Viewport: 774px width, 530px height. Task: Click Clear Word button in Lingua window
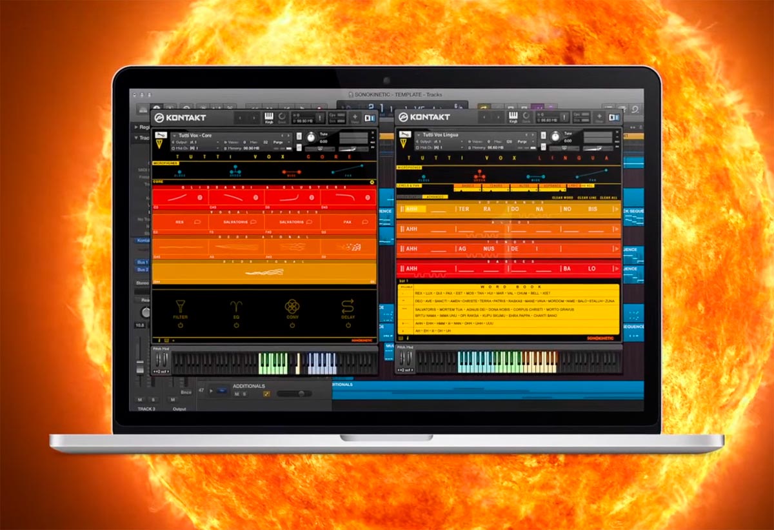(563, 198)
